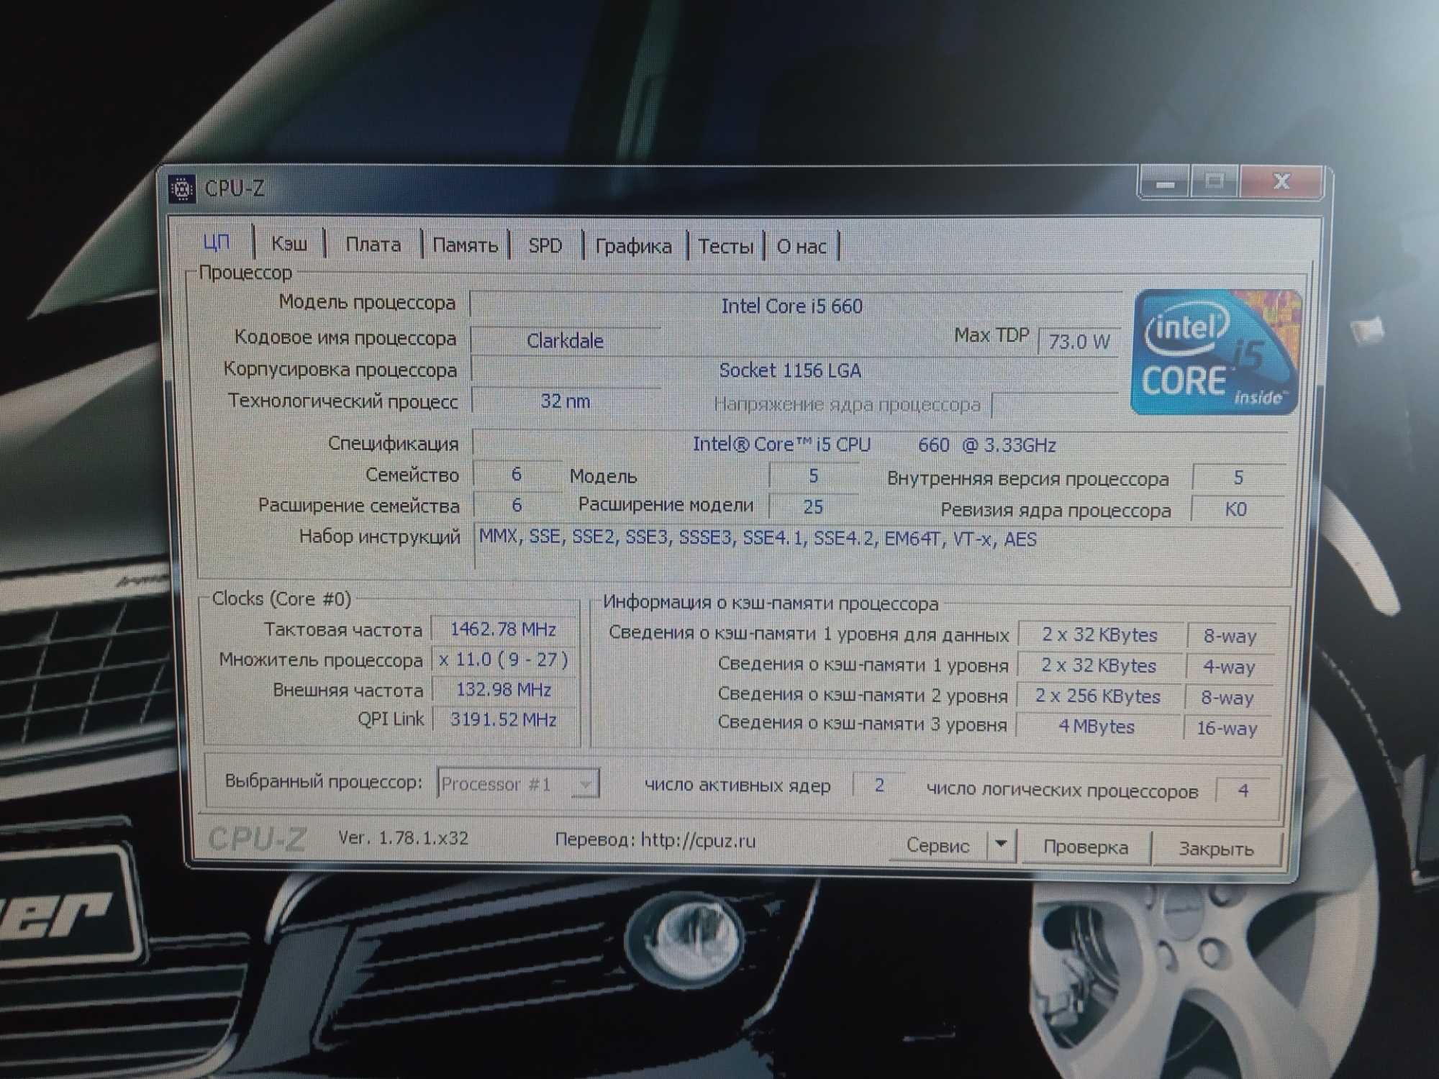The width and height of the screenshot is (1439, 1079).
Task: Click the 2 x 256 KBytes L2 cache value
Action: point(1099,696)
